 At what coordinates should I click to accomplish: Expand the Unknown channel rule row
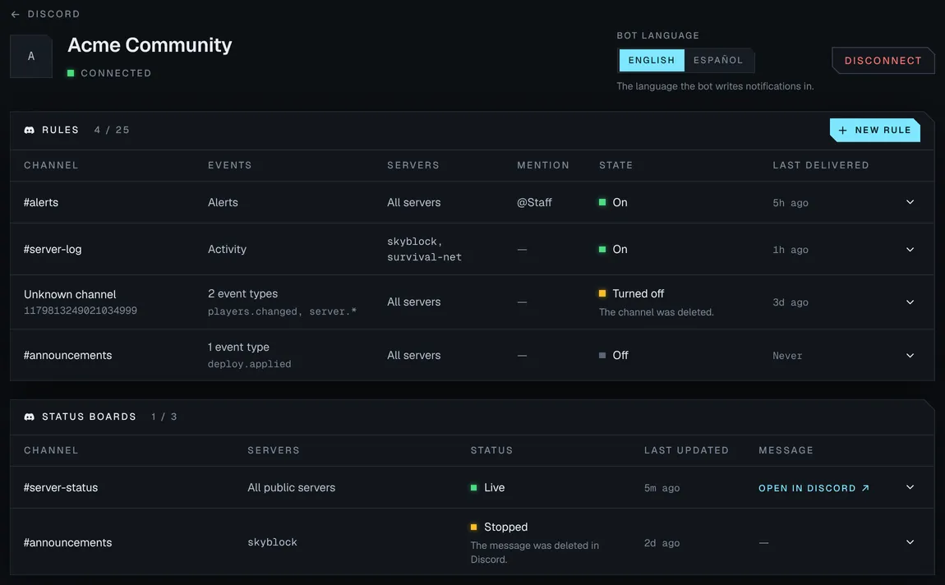(x=910, y=302)
